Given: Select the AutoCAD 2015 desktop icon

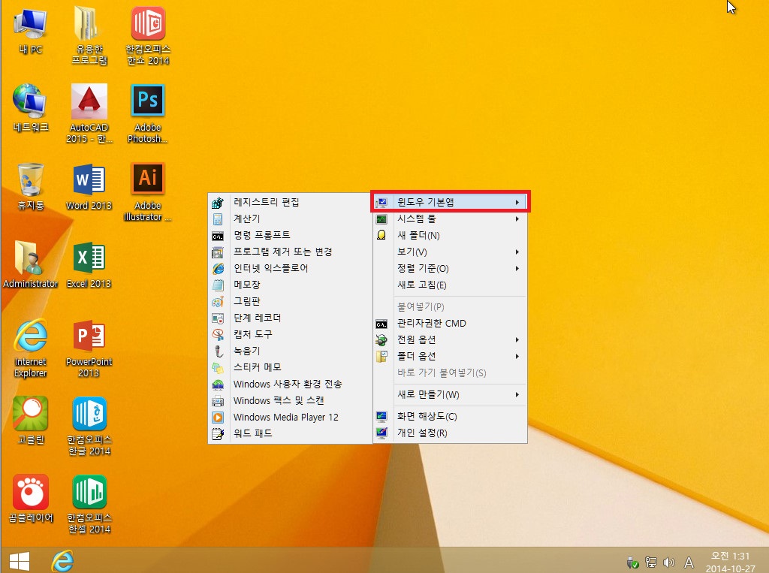Looking at the screenshot, I should (89, 113).
